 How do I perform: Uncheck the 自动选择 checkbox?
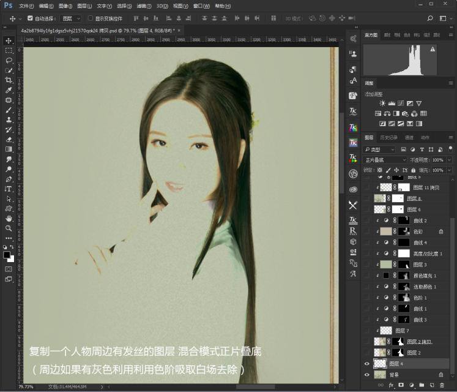click(31, 18)
